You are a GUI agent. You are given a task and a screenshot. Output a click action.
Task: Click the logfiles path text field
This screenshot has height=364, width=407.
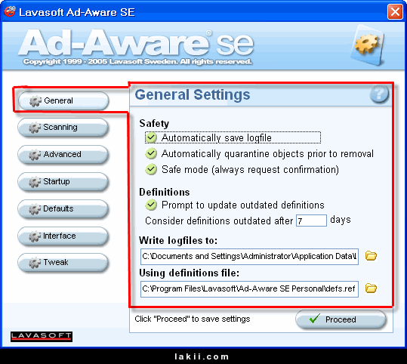(x=249, y=257)
